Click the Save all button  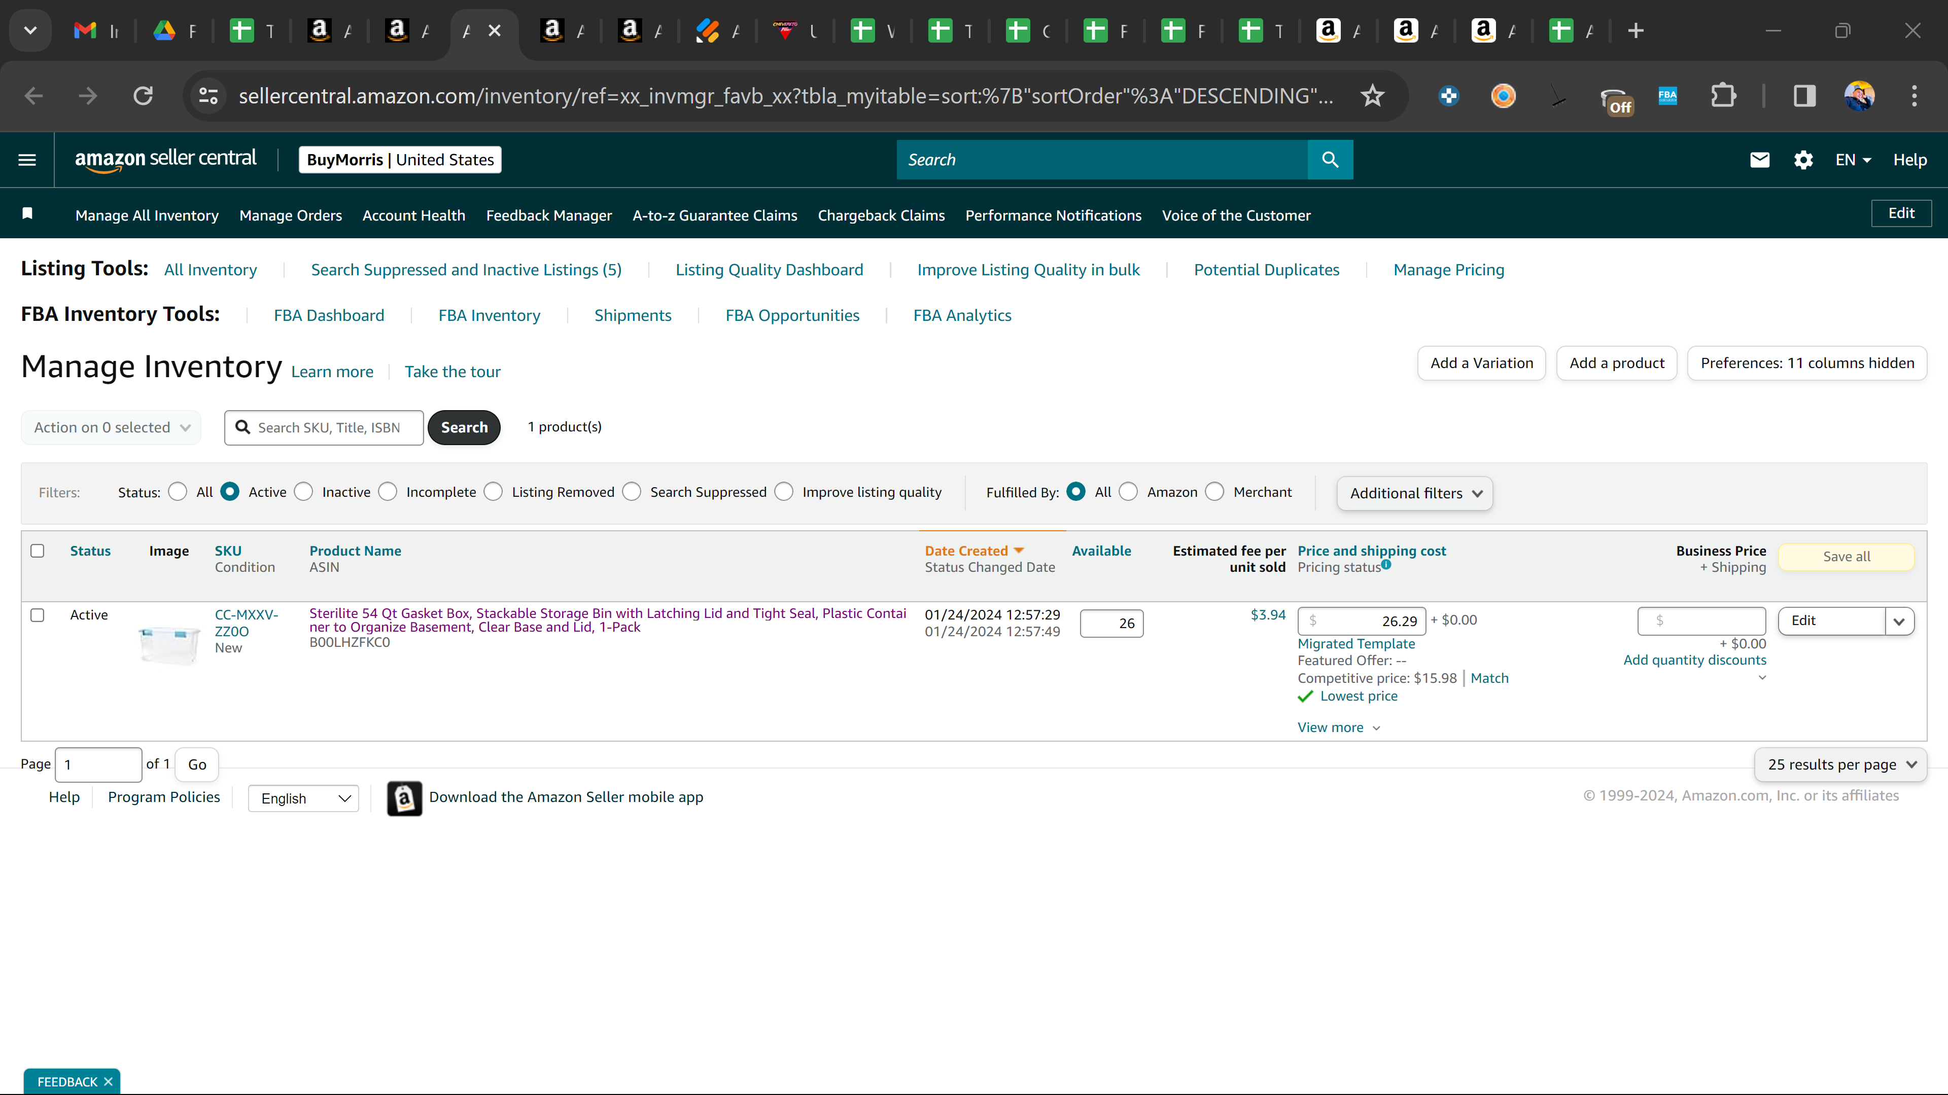coord(1847,557)
